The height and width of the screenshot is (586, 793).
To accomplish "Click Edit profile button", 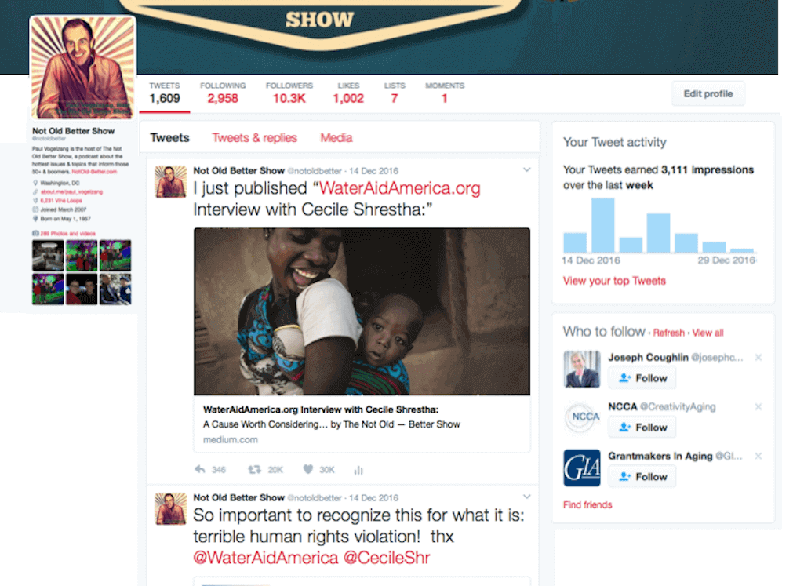I will click(x=708, y=93).
